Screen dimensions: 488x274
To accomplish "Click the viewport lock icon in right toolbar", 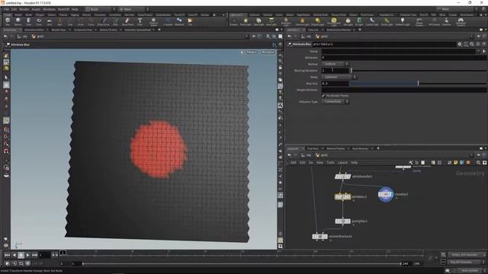I will pyautogui.click(x=281, y=68).
